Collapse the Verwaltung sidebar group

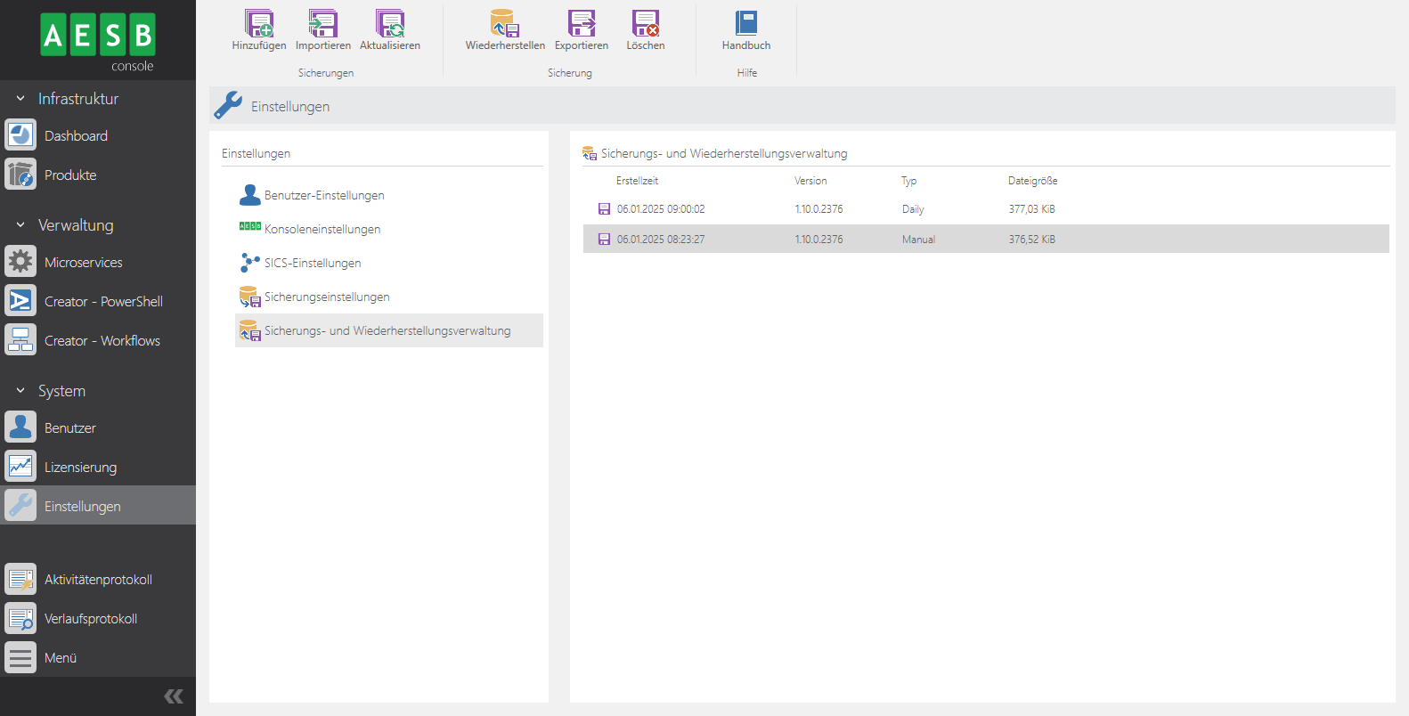coord(20,225)
